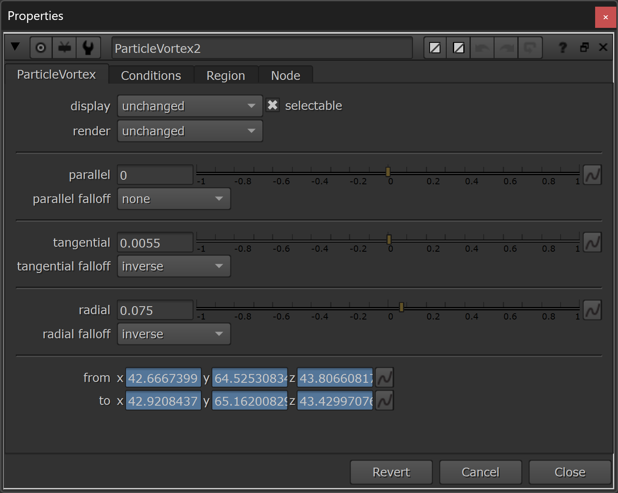618x493 pixels.
Task: Click the revert knobs icon in header
Action: (x=530, y=48)
